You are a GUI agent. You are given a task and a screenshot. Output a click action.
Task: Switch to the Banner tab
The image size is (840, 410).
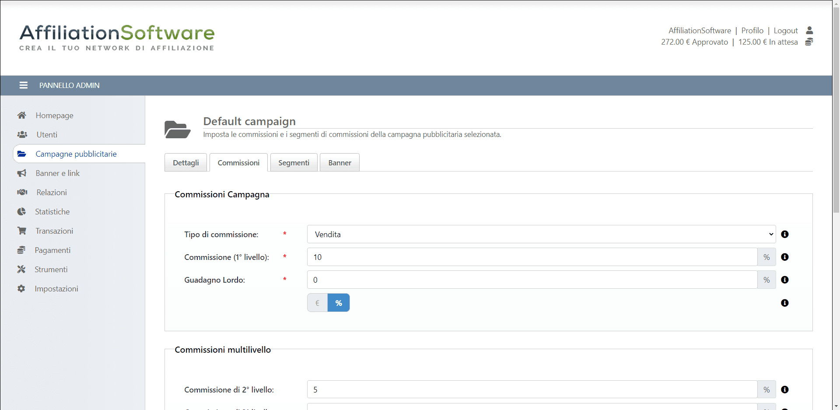point(339,163)
